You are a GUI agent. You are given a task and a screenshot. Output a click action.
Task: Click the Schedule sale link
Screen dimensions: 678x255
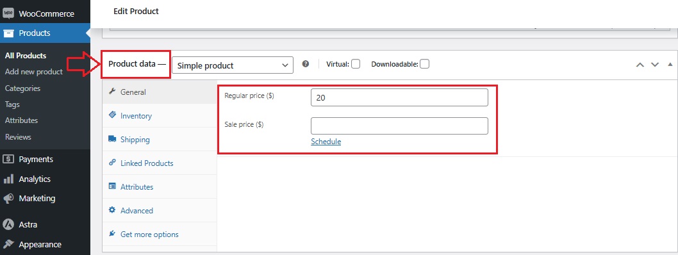point(326,142)
